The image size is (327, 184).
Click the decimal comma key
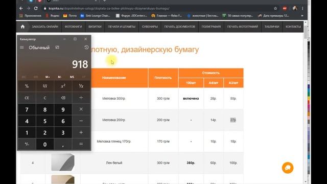63,144
